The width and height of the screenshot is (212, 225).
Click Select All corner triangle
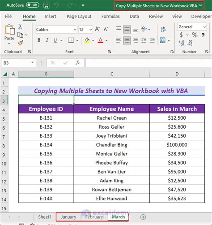coord(5,74)
